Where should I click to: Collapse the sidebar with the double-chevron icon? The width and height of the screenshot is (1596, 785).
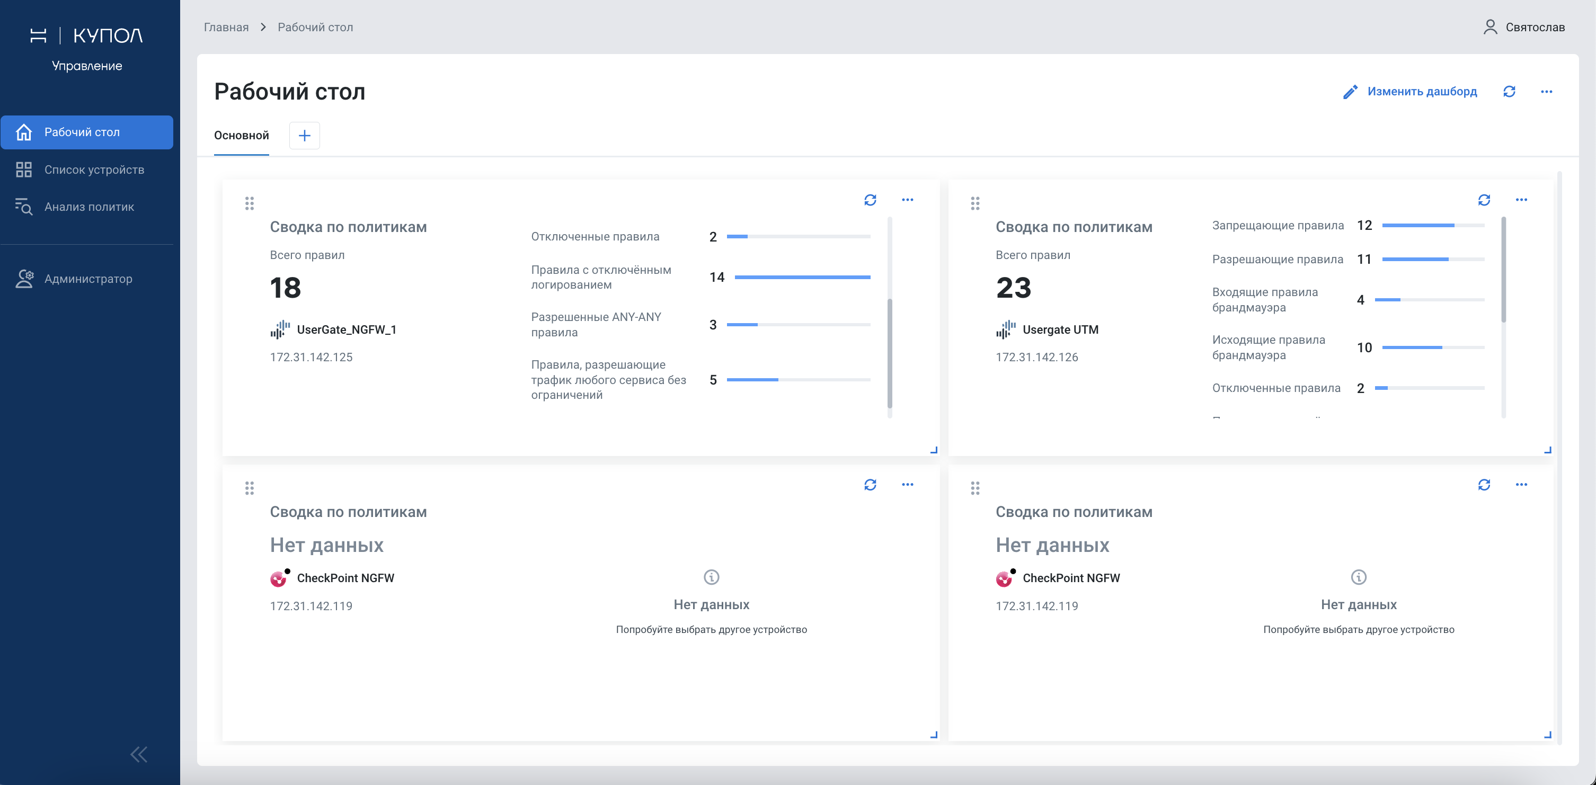click(x=139, y=754)
